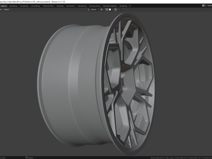
Task: Open the transform pivot point dropdown
Action: pyautogui.click(x=102, y=10)
